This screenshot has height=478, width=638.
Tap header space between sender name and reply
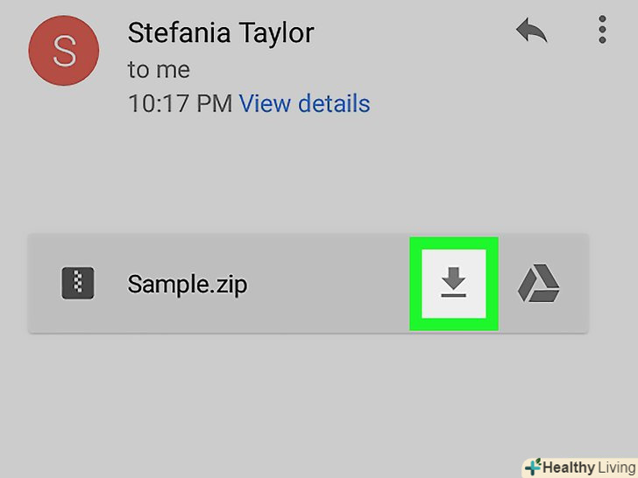click(412, 33)
